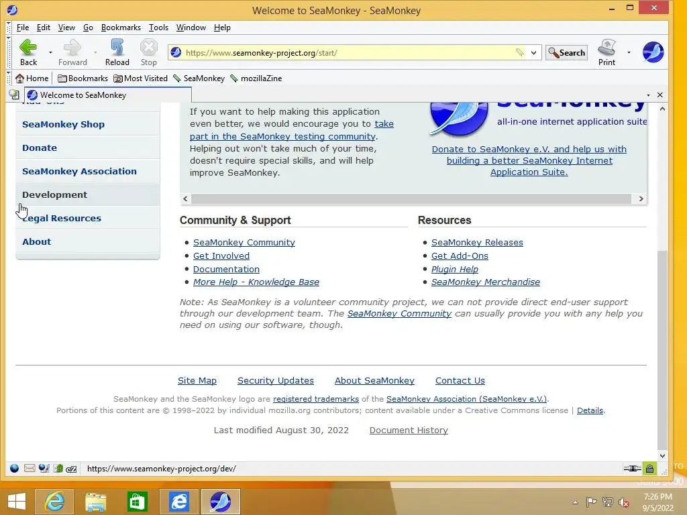Viewport: 687px width, 515px height.
Task: Open the SeaMonkey bookmark on the toolbar
Action: (199, 78)
